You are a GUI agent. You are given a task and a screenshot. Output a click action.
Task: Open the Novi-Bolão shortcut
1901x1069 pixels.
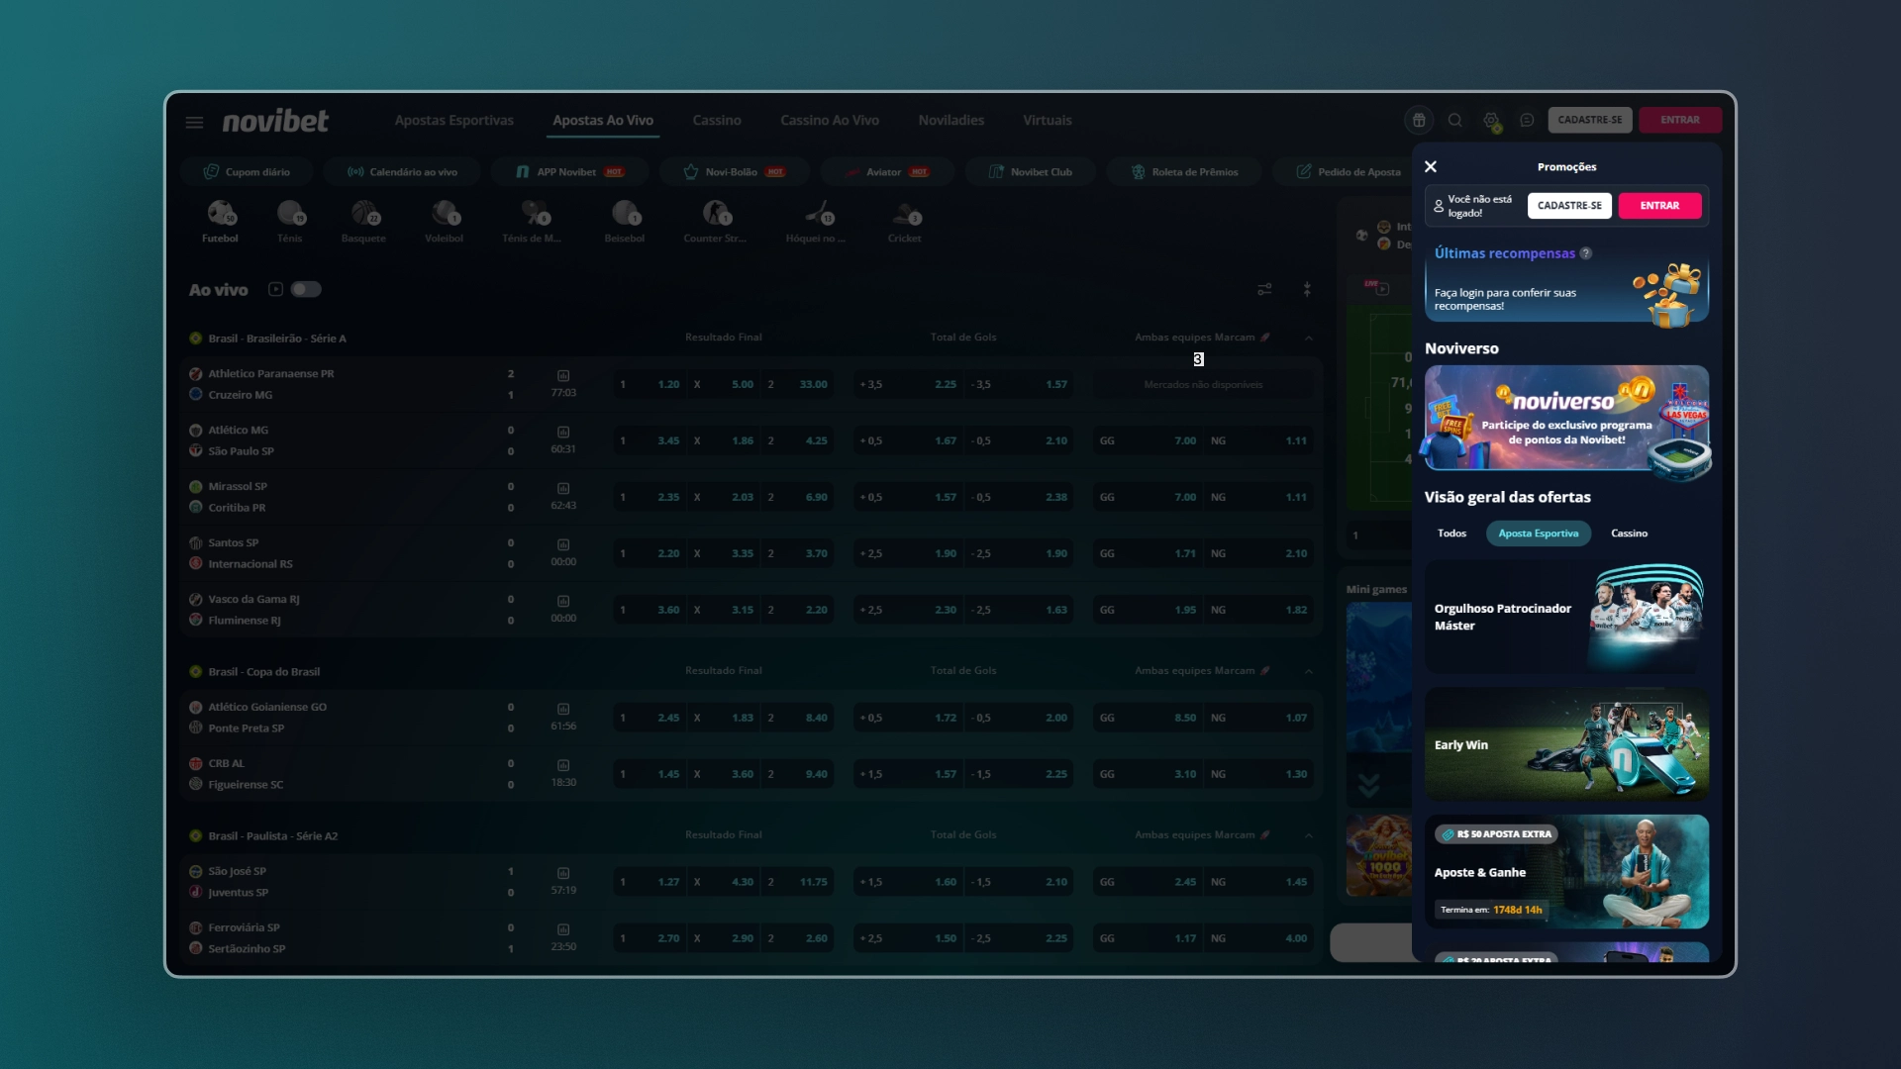(735, 172)
